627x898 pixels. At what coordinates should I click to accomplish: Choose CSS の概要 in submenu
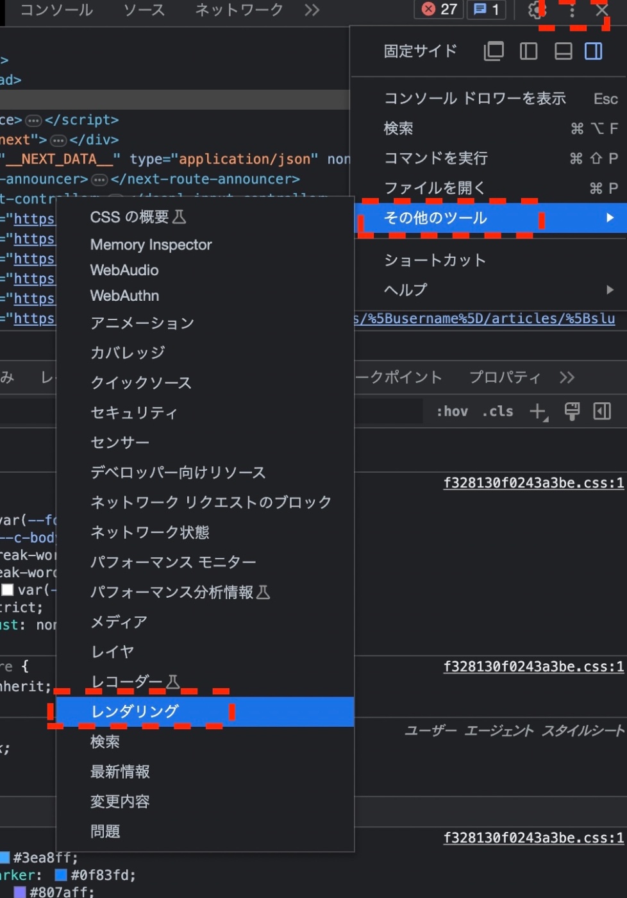point(205,217)
